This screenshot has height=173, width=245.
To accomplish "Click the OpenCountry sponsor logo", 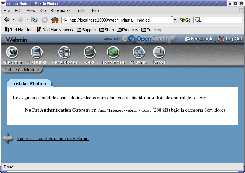I will [x=149, y=39].
